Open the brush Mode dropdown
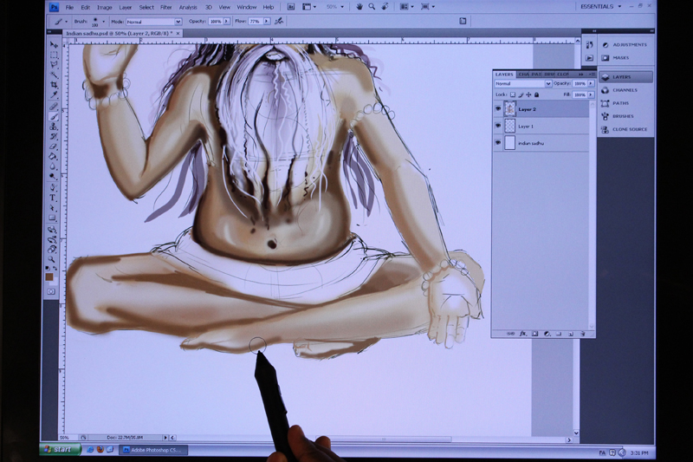Screen dimensions: 693x462 (x=155, y=21)
